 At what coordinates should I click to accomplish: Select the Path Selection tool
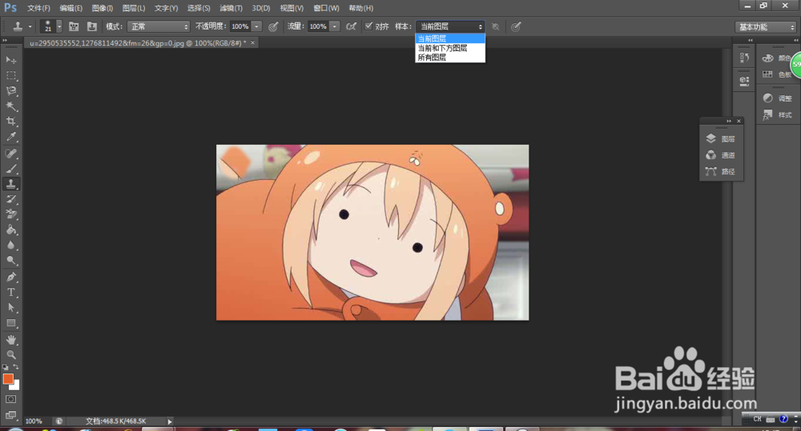click(10, 308)
